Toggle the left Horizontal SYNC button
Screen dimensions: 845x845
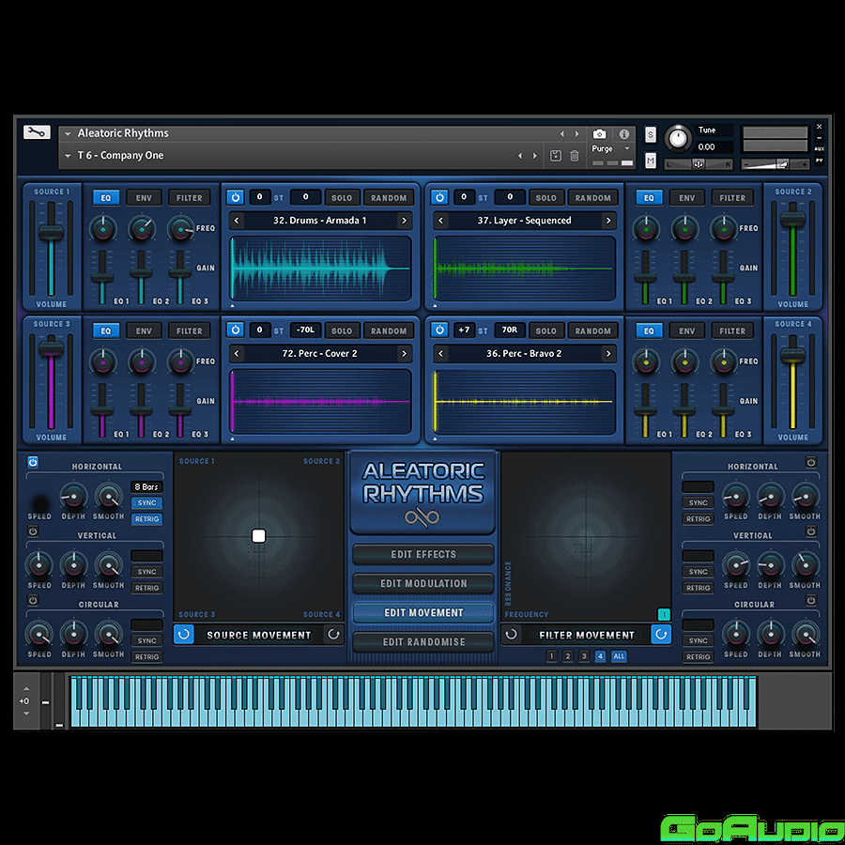147,503
